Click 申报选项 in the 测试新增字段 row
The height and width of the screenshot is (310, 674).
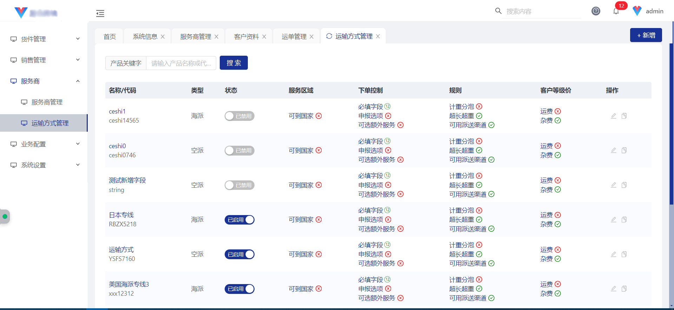pos(371,185)
